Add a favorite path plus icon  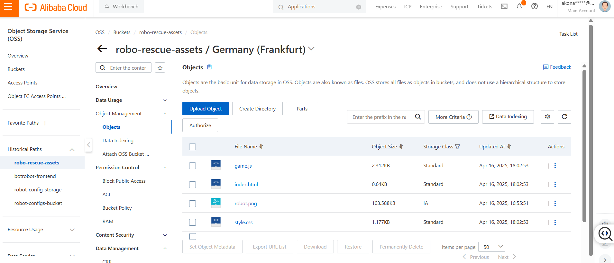(45, 123)
